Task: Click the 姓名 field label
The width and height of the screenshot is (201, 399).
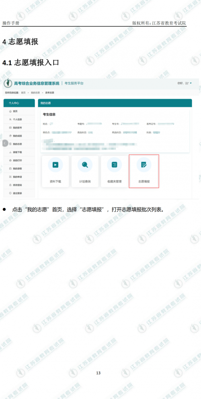Action: tap(46, 124)
